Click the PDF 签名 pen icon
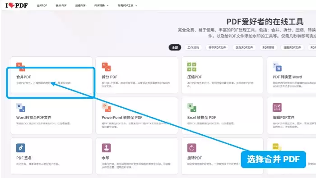The height and width of the screenshot is (178, 316). coord(21,148)
